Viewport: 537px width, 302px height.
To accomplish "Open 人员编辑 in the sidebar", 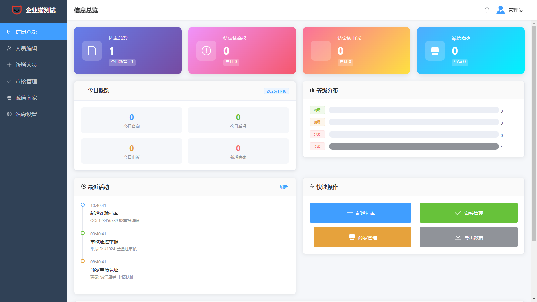I will (x=26, y=49).
